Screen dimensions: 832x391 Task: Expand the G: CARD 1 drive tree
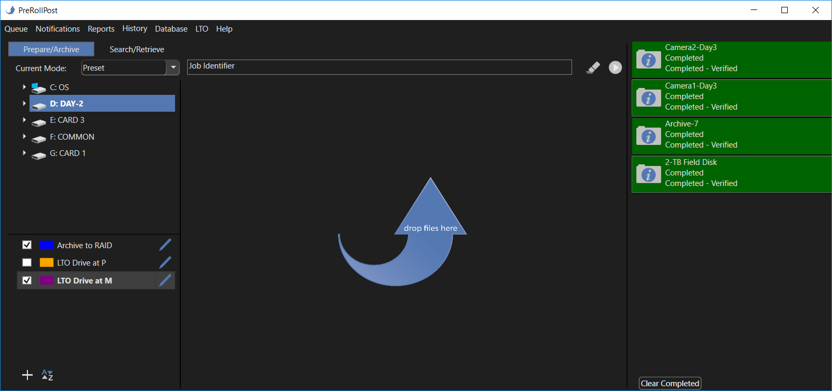[x=24, y=153]
